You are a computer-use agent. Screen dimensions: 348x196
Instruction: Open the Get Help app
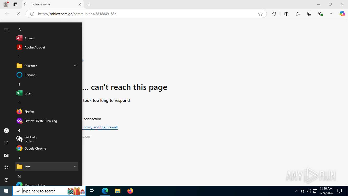(x=47, y=139)
